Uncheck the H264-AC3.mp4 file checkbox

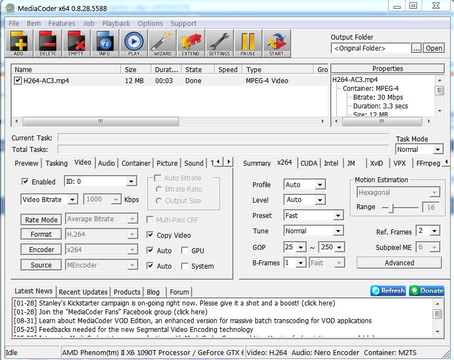coord(18,80)
